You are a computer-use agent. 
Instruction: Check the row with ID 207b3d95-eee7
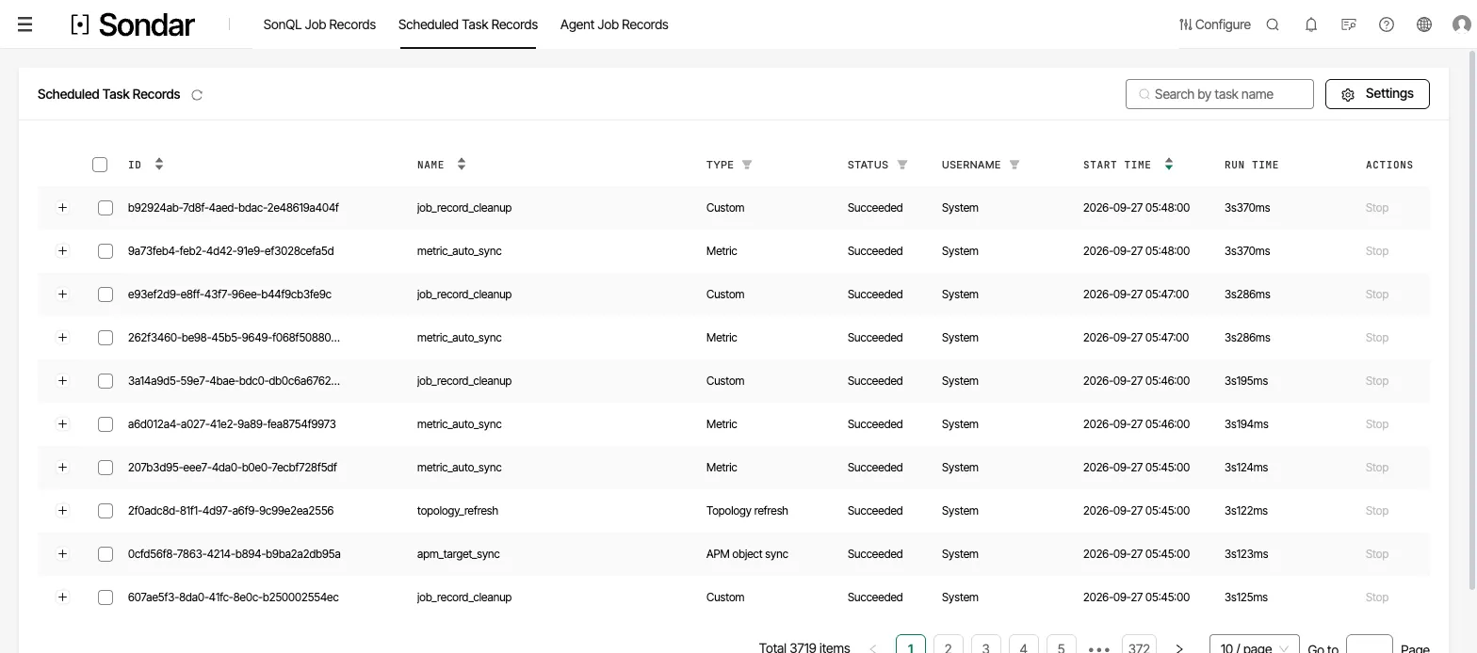pos(105,468)
